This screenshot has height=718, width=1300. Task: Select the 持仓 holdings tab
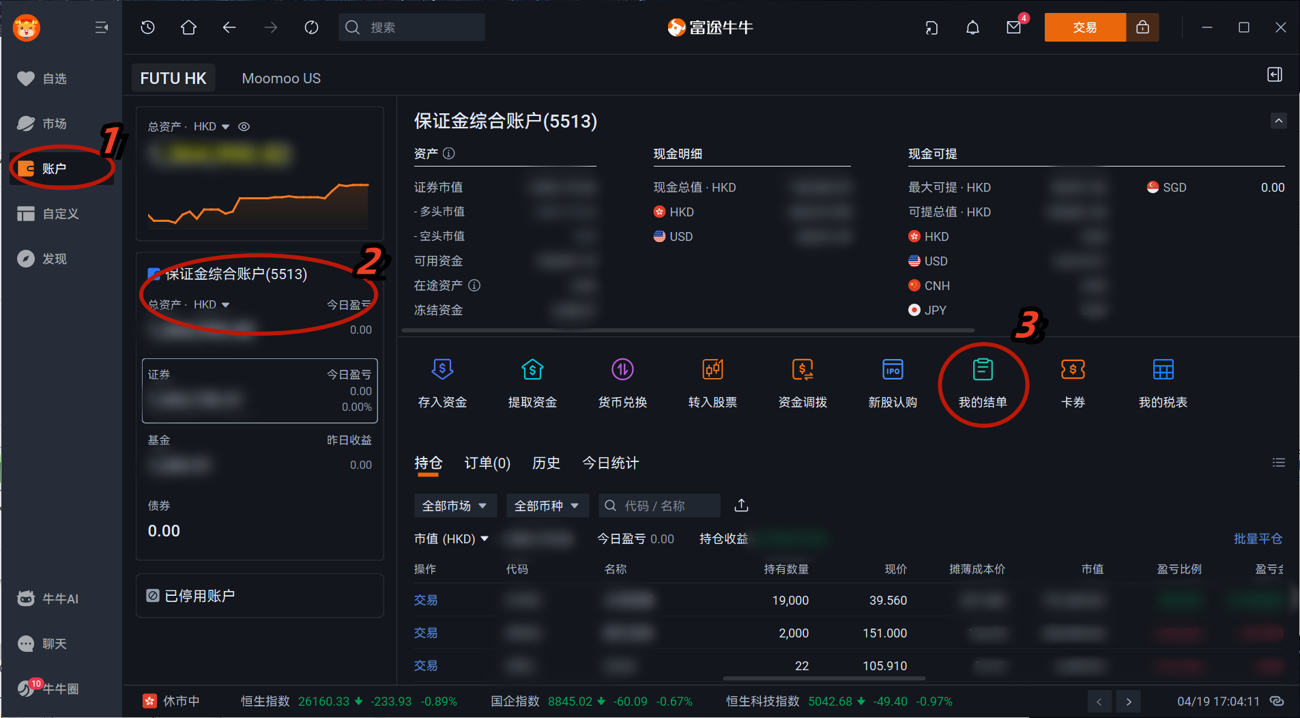click(x=429, y=463)
